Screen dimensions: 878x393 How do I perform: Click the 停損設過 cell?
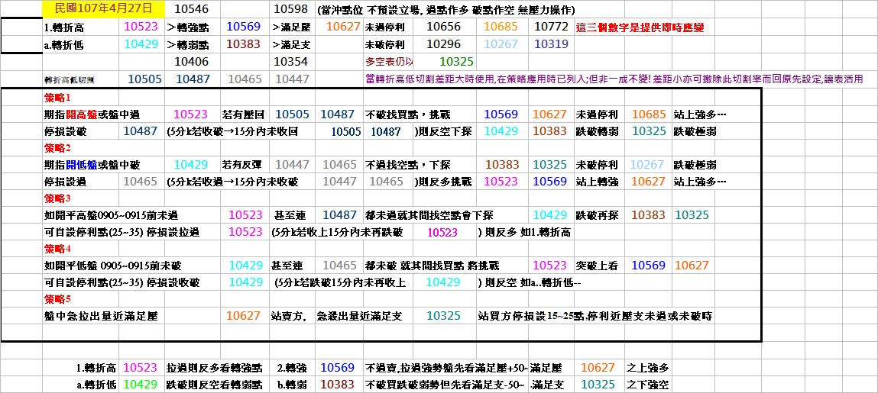[65, 182]
